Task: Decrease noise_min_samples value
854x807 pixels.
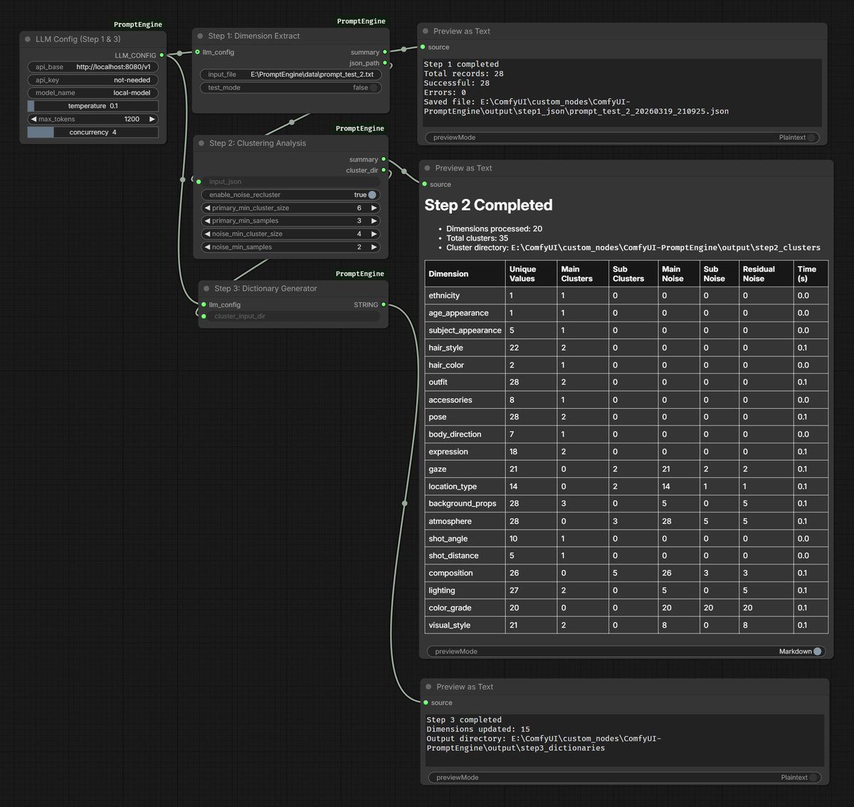Action: 207,247
